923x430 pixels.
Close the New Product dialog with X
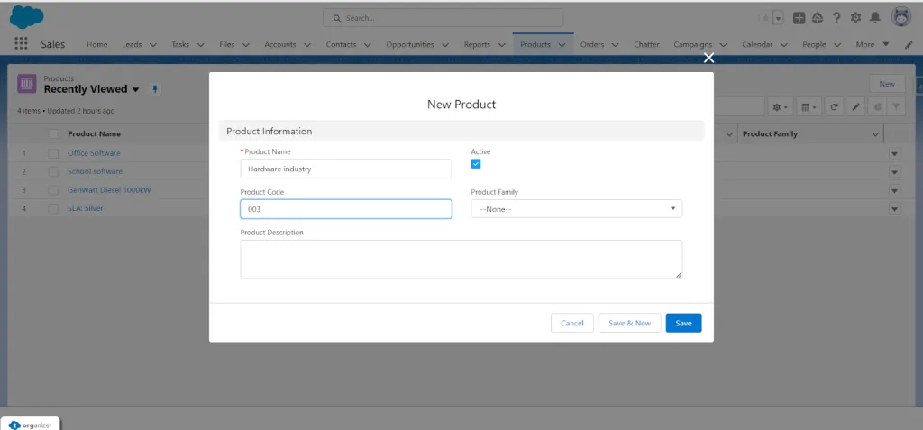(x=708, y=58)
